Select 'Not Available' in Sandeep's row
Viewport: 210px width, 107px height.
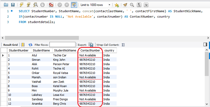pyautogui.click(x=90, y=99)
